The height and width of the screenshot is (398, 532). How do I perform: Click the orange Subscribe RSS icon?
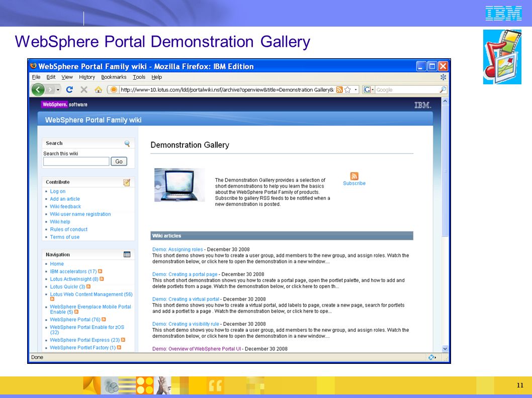pos(354,176)
